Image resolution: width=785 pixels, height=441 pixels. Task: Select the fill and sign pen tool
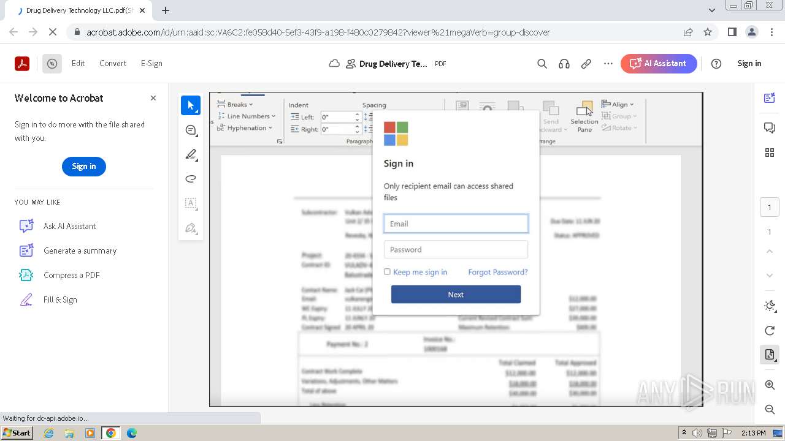191,228
